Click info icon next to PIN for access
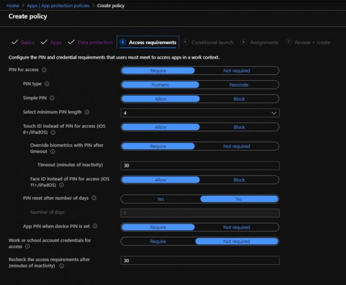The image size is (346, 285). click(44, 70)
